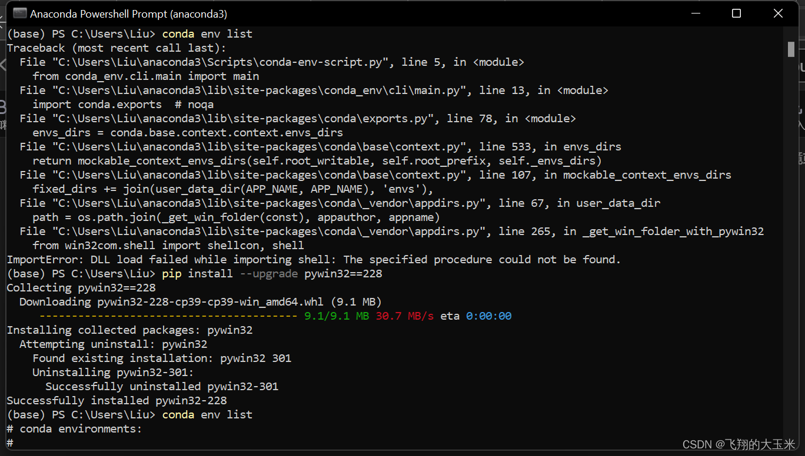Maximize the Anaconda Powershell Prompt window
The image size is (805, 456).
click(x=736, y=14)
